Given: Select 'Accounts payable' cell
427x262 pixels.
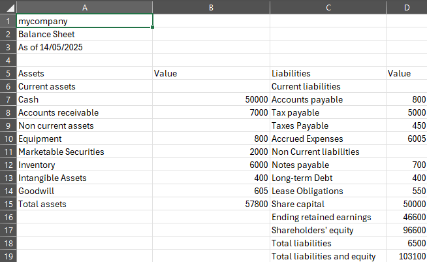Looking at the screenshot, I should click(x=328, y=99).
